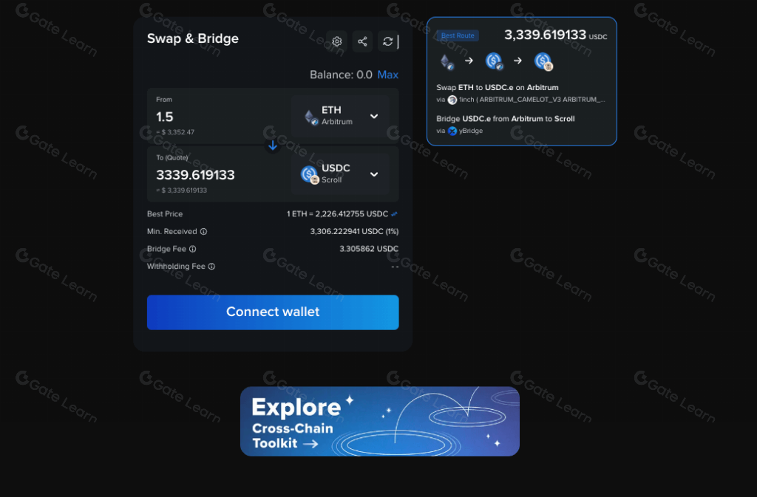Screen dimensions: 757x497
Task: Click the Best Route badge label
Action: point(458,35)
